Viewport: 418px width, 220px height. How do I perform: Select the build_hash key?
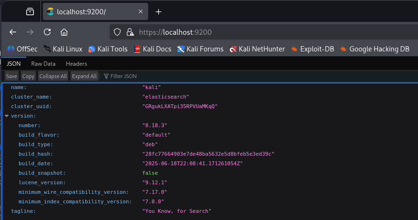(x=36, y=154)
